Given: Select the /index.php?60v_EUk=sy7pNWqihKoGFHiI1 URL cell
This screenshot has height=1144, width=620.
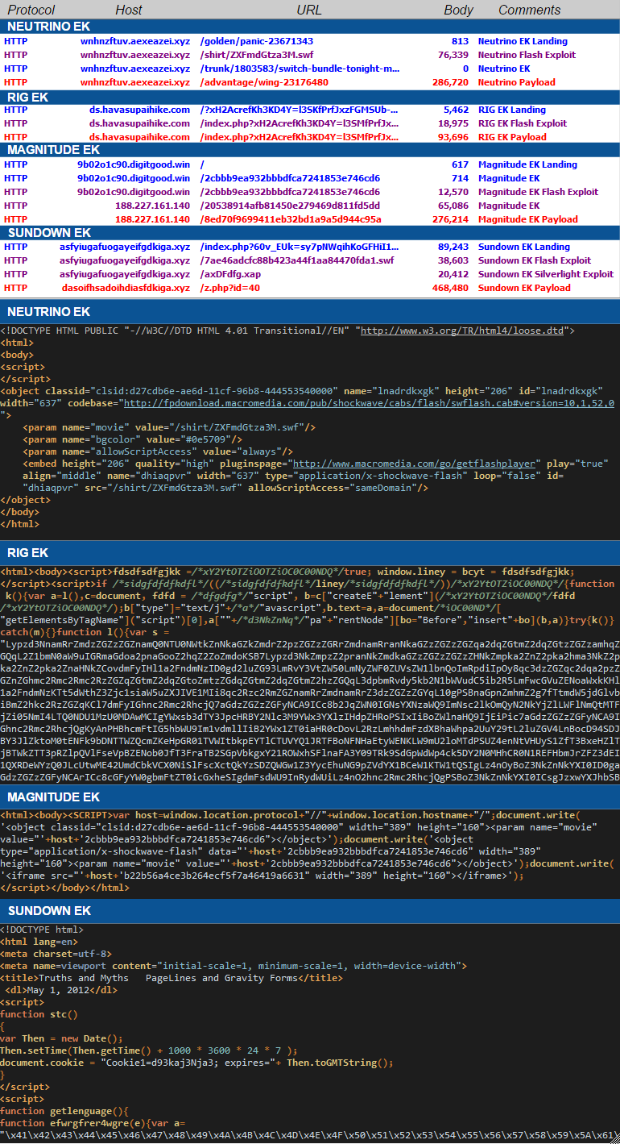Looking at the screenshot, I should 300,247.
